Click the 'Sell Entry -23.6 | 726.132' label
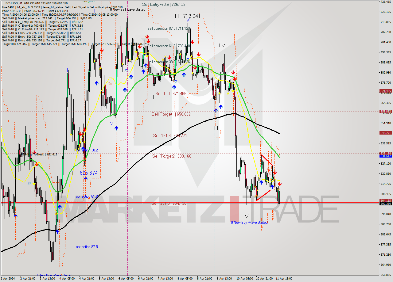393x282 pixels. pyautogui.click(x=164, y=4)
